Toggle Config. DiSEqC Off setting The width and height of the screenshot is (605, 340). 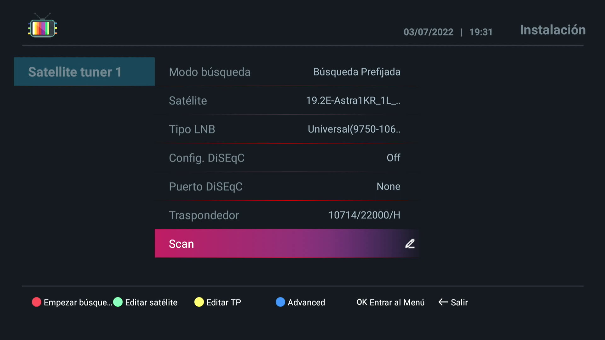tap(393, 158)
